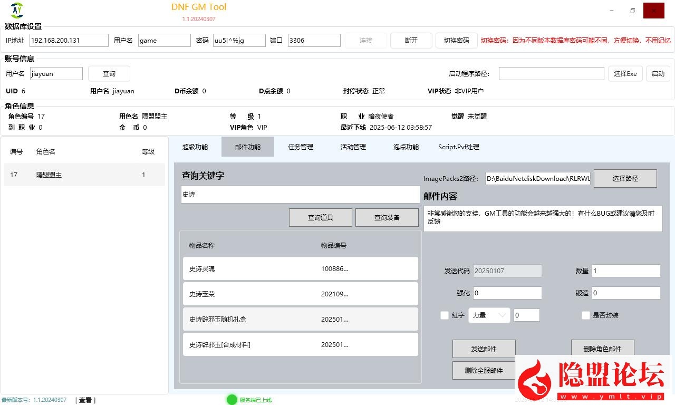This screenshot has height=405, width=675.
Task: Select the 活动管理 tab
Action: click(353, 147)
